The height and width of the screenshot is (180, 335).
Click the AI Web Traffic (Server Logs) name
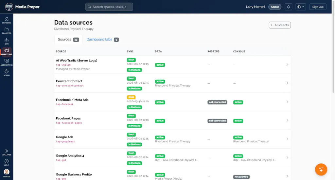click(x=77, y=60)
